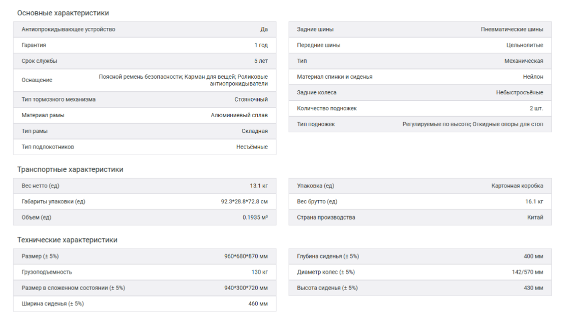Image resolution: width=572 pixels, height=317 pixels.
Task: Click the 'Тип подножек' row label
Action: point(316,124)
